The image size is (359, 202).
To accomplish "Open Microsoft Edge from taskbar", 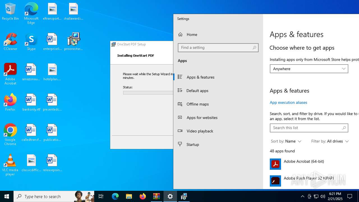I will (x=115, y=196).
